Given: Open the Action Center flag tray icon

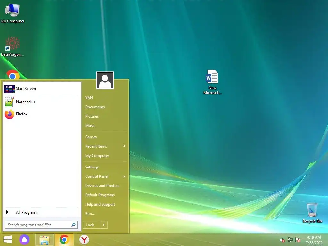Looking at the screenshot, I should click(x=298, y=240).
